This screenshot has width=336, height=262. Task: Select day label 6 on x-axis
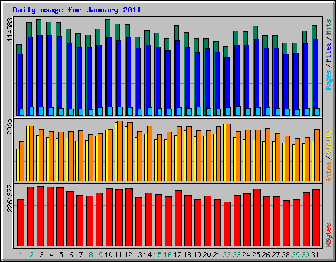[71, 255]
